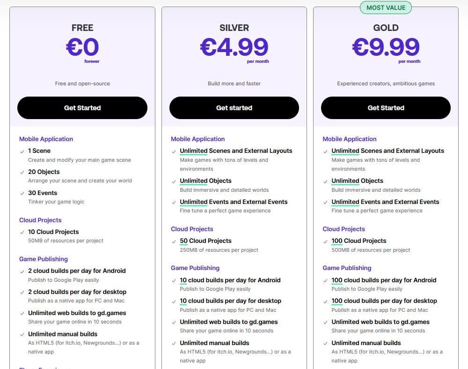Click checkmark beside 10 Cloud Projects
The width and height of the screenshot is (468, 369).
pyautogui.click(x=22, y=232)
